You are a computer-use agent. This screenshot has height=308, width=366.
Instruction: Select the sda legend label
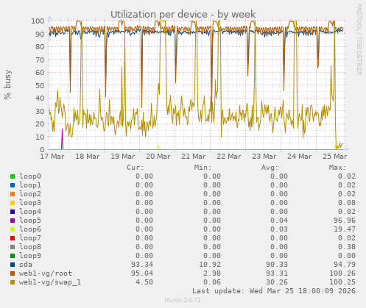tap(26, 265)
